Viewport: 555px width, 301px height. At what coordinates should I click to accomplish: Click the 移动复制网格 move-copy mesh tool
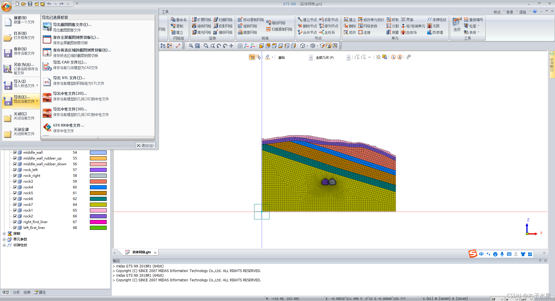[x=251, y=20]
